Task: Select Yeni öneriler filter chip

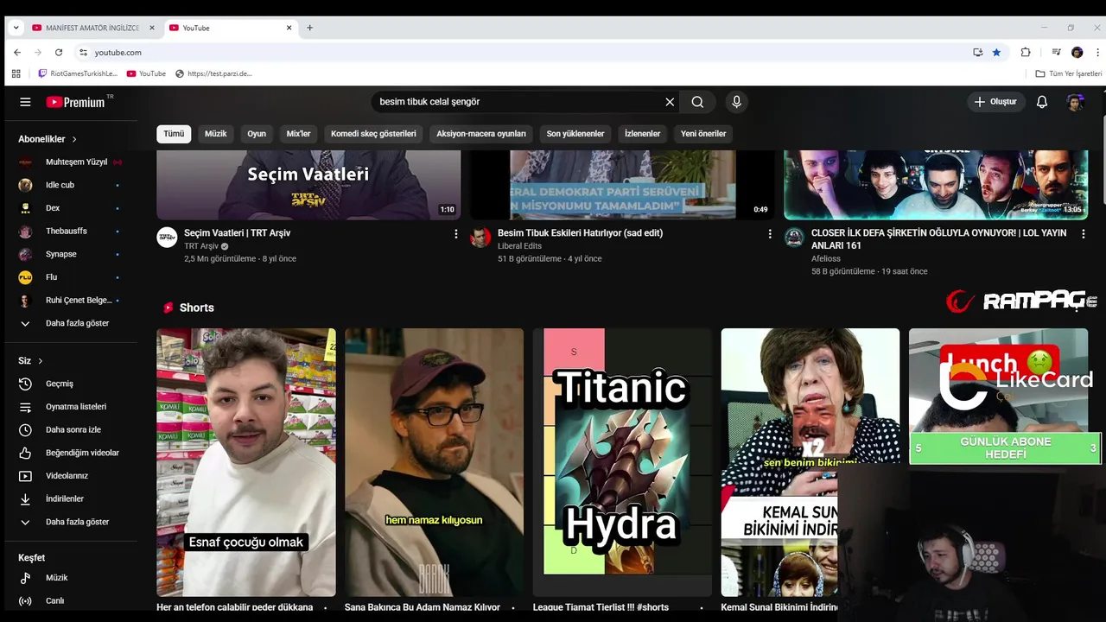Action: coord(703,134)
